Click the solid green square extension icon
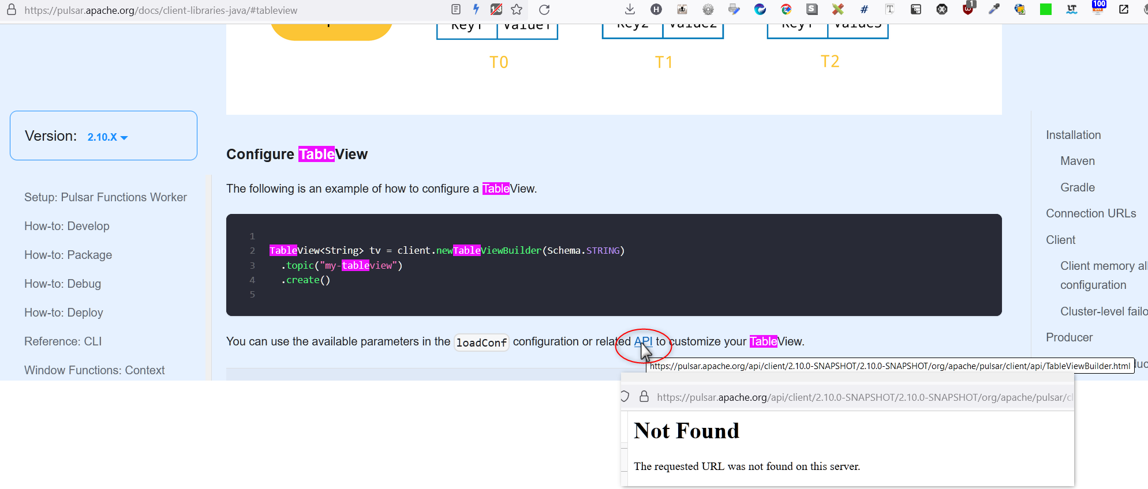This screenshot has width=1148, height=489. point(1046,9)
